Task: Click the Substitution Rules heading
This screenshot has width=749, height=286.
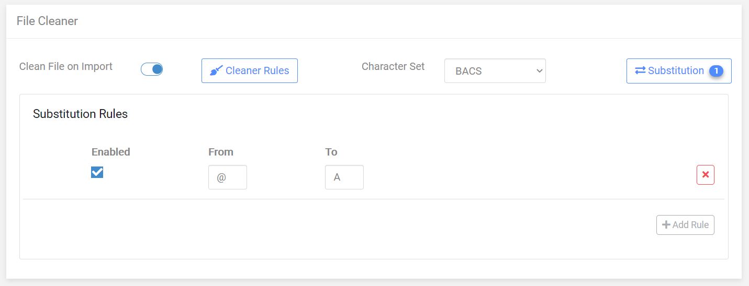Action: pyautogui.click(x=80, y=114)
